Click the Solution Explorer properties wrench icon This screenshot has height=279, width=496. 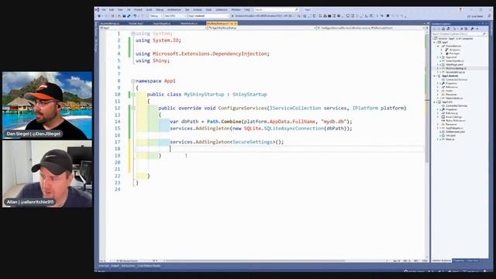tap(472, 29)
